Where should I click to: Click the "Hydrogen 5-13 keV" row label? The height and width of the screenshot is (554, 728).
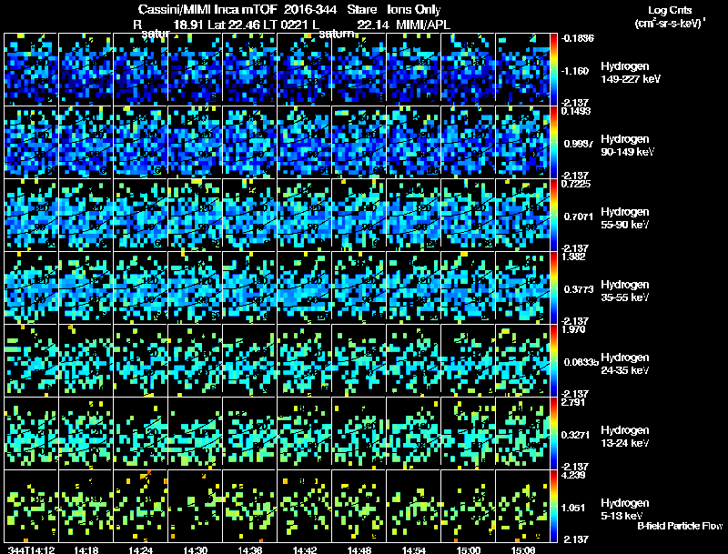click(x=625, y=509)
